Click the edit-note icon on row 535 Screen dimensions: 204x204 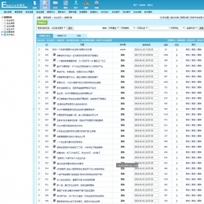[x=54, y=55]
